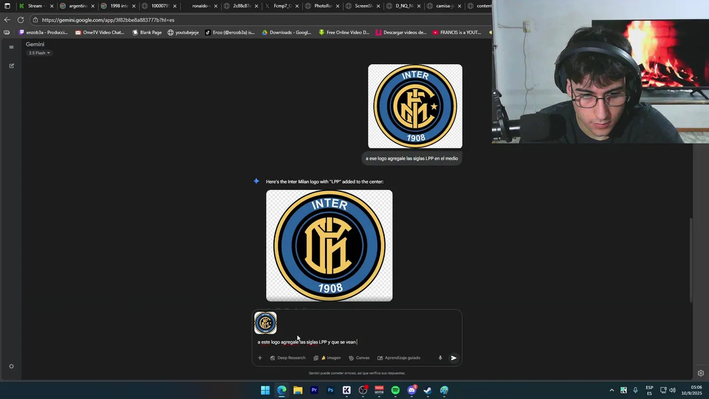Open the OmeTV Video Chat bookmark

click(x=100, y=33)
